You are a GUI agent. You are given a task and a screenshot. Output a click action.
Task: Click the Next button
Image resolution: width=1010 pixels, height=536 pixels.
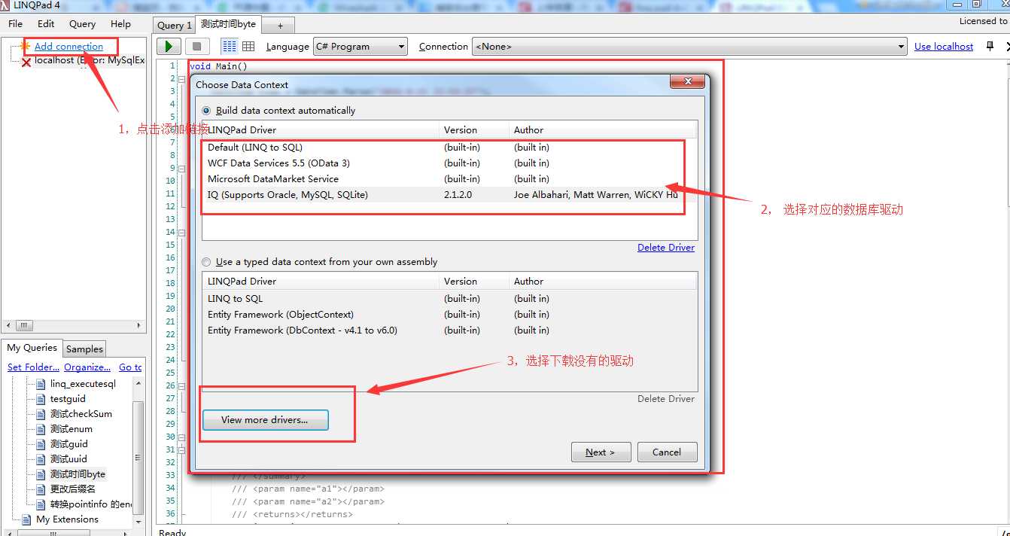click(600, 452)
